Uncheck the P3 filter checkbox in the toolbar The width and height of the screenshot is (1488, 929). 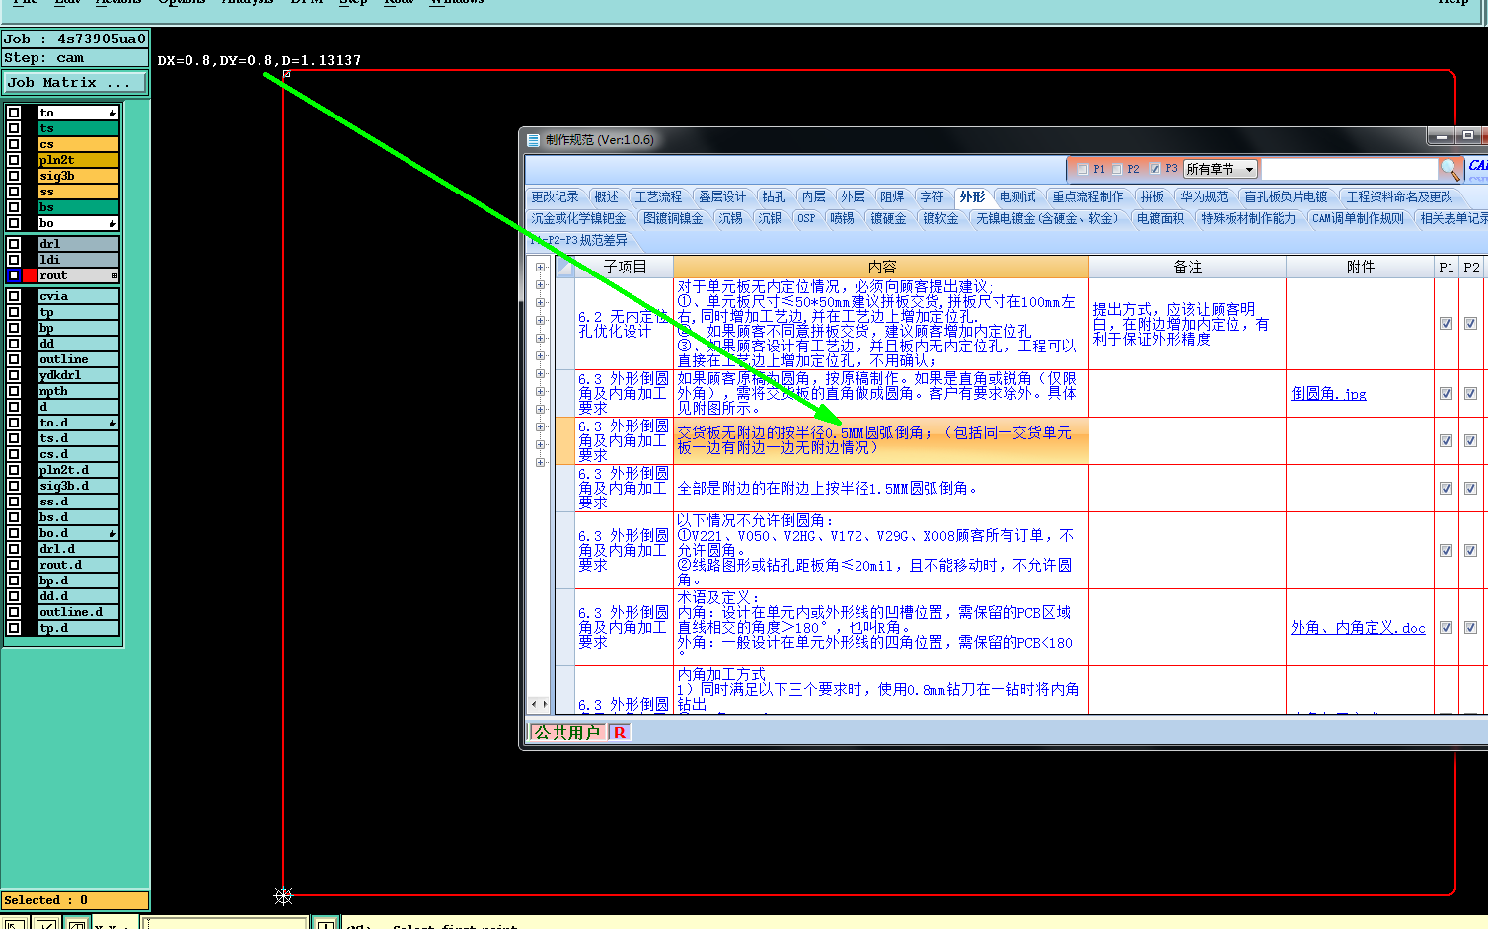(1155, 169)
